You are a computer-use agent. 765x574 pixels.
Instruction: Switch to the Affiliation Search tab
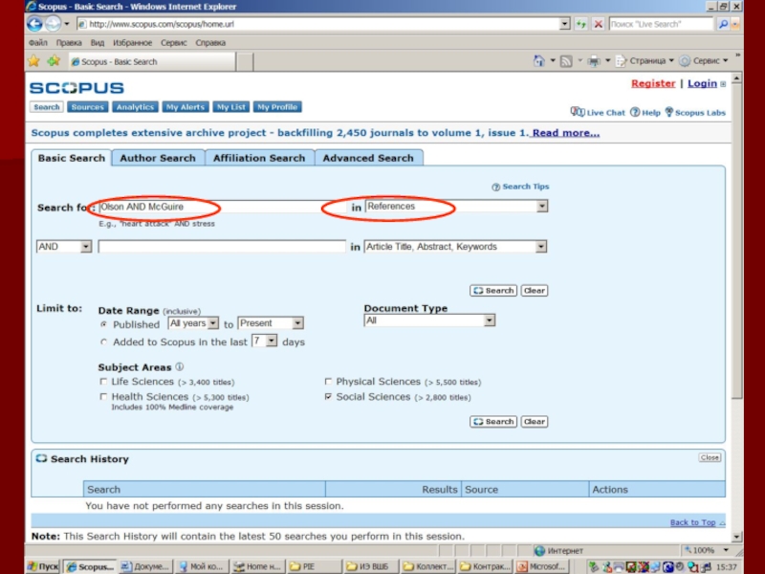259,158
